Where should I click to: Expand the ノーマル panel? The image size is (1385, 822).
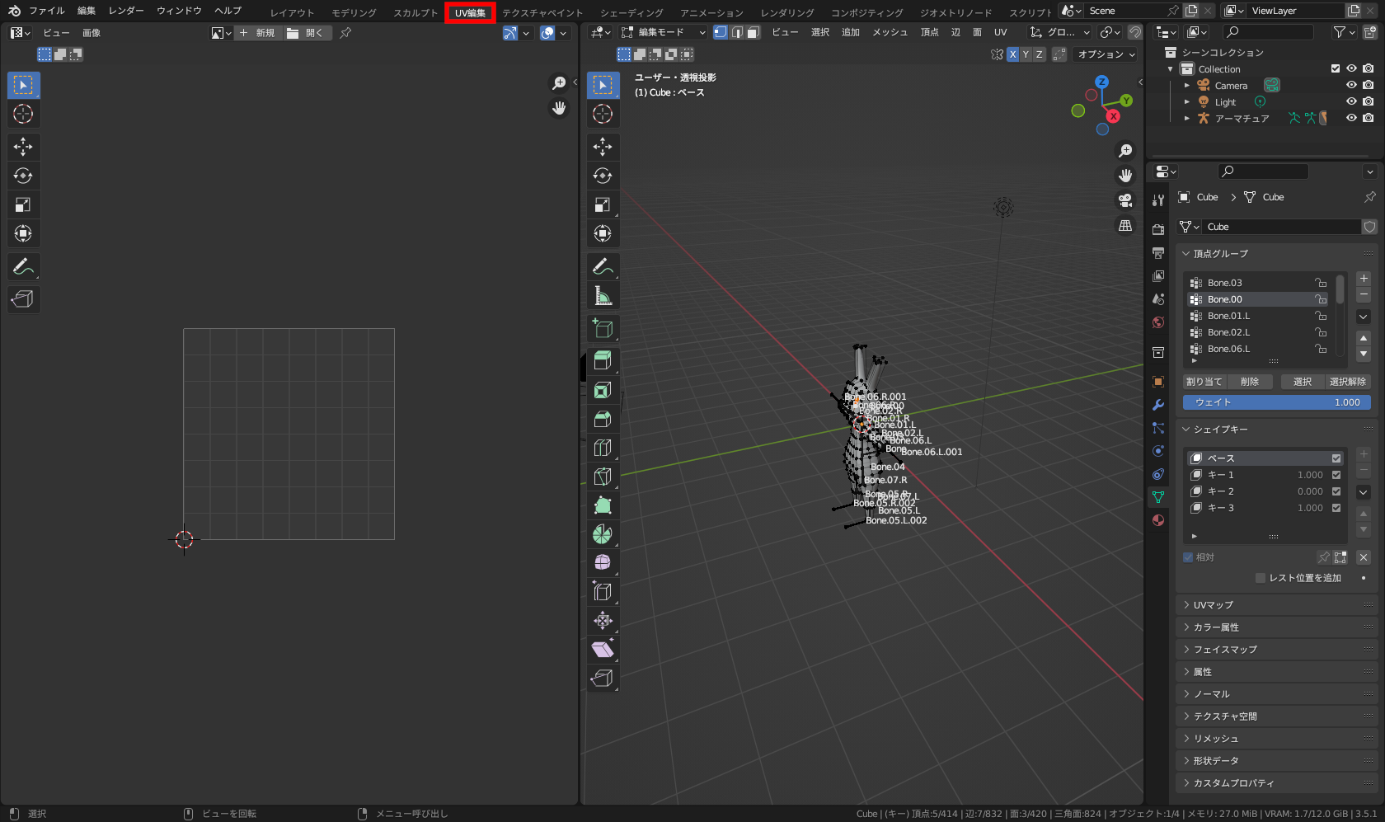point(1278,694)
